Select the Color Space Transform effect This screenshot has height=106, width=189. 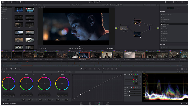[174, 15]
